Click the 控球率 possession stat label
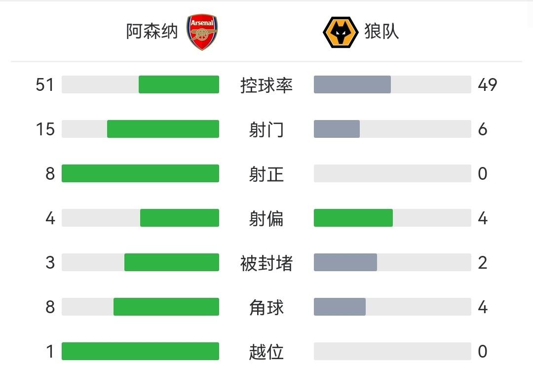Screen dimensions: 533x369 (266, 85)
